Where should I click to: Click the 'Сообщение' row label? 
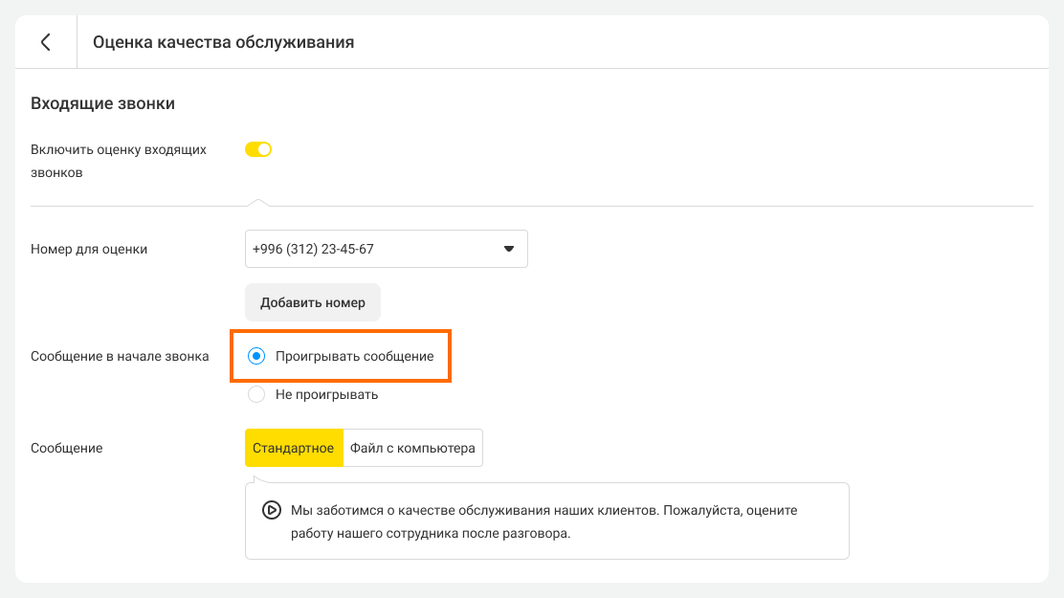pyautogui.click(x=66, y=448)
